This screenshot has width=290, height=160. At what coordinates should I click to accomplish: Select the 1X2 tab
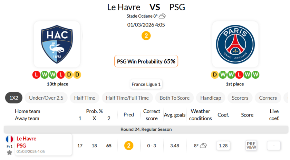click(14, 98)
